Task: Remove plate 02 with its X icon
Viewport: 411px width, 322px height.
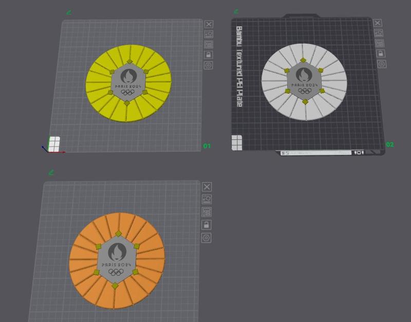Action: [378, 23]
